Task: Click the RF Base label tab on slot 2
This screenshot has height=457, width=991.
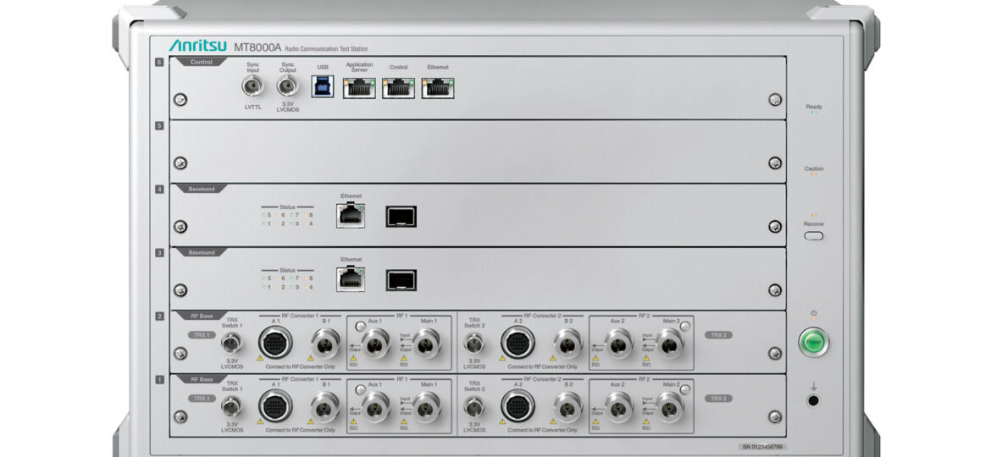Action: click(201, 316)
